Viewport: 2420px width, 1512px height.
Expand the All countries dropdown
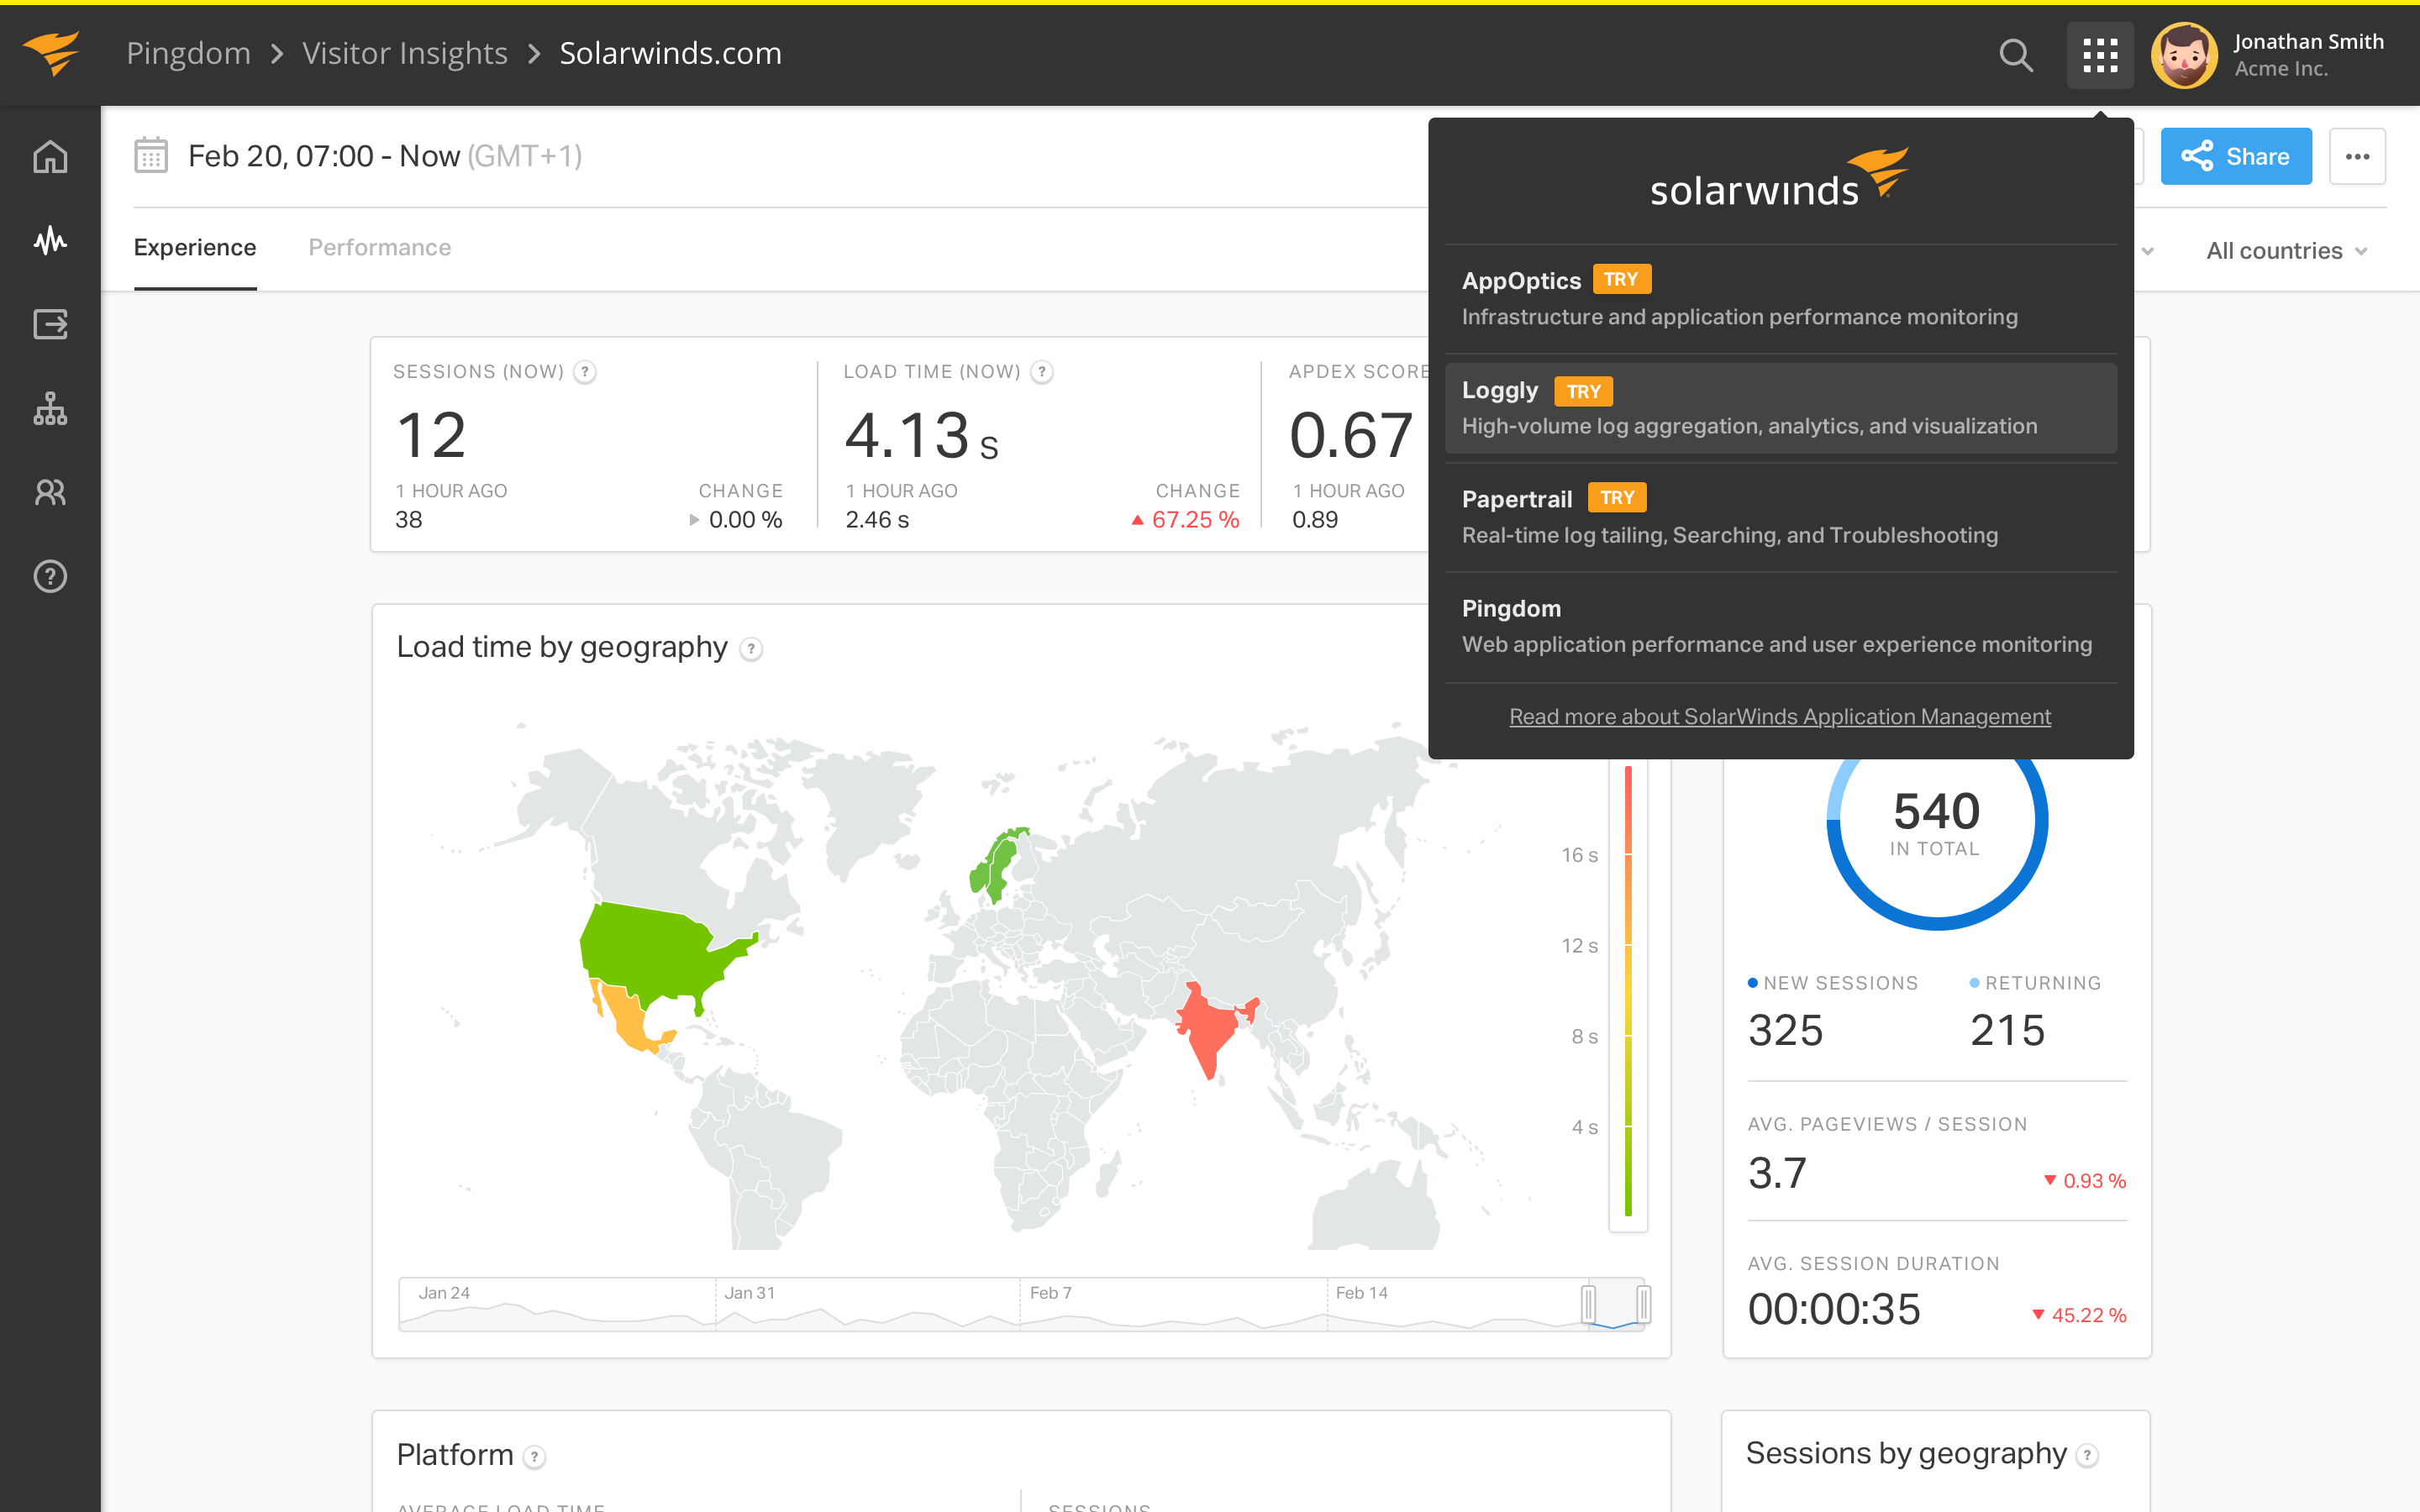point(2286,251)
